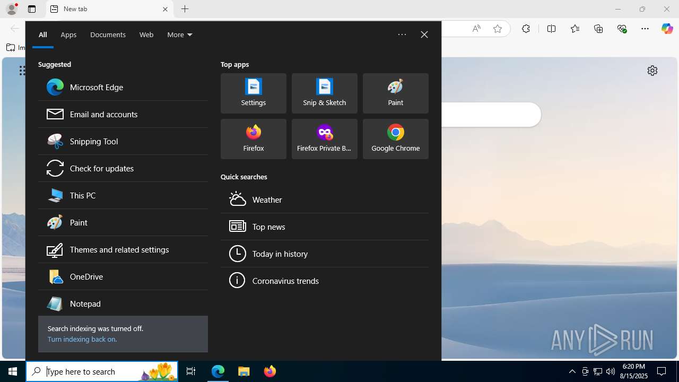The width and height of the screenshot is (679, 382).
Task: Open Edge profile avatar
Action: [x=12, y=9]
